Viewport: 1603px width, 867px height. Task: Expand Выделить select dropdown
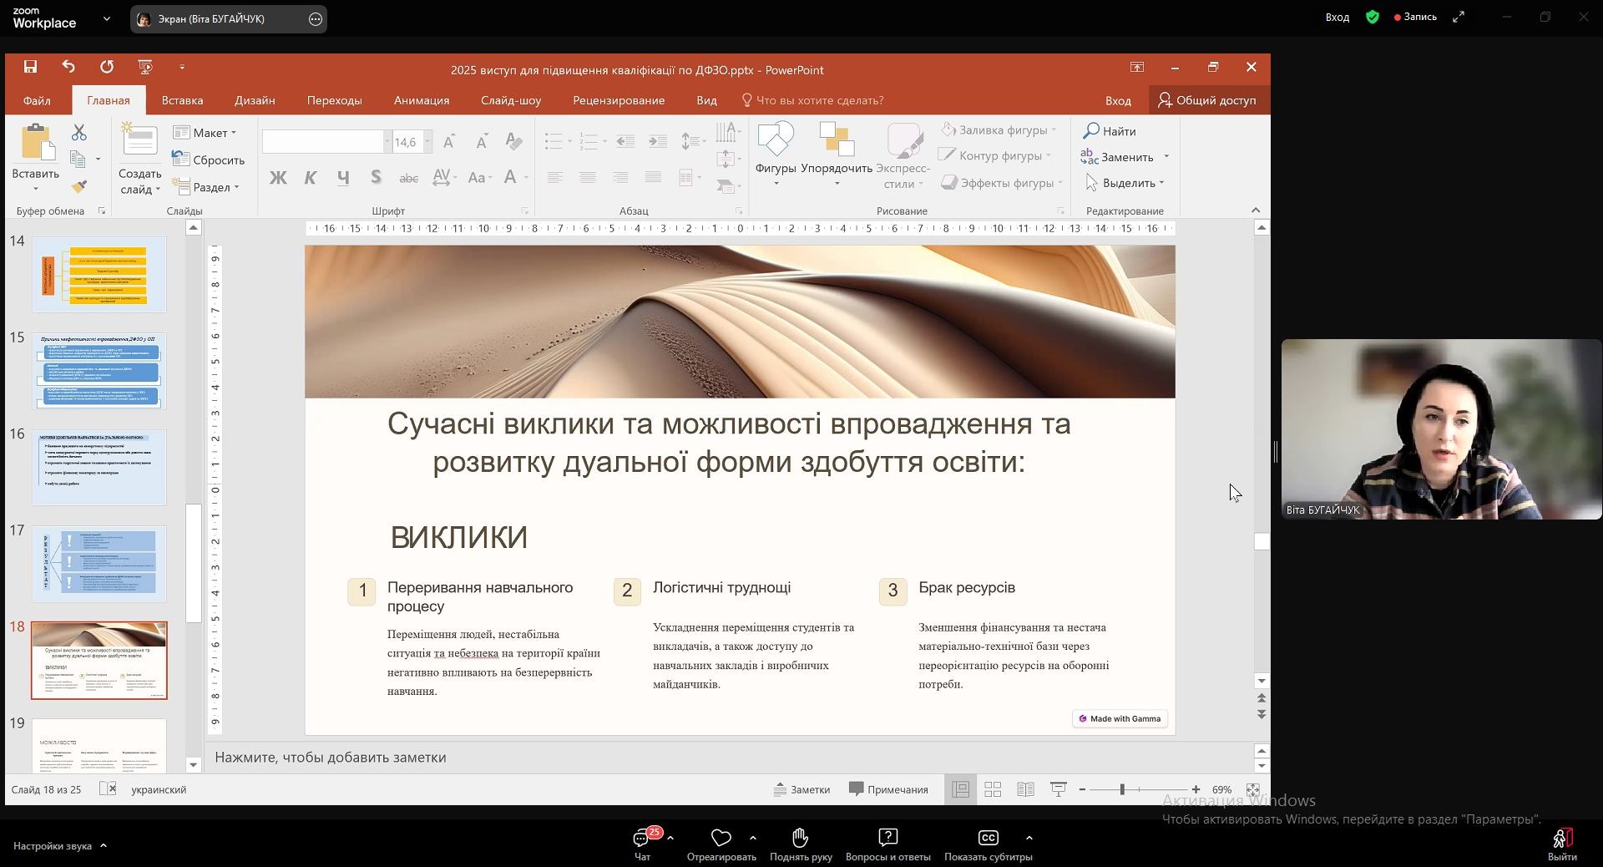[1161, 183]
